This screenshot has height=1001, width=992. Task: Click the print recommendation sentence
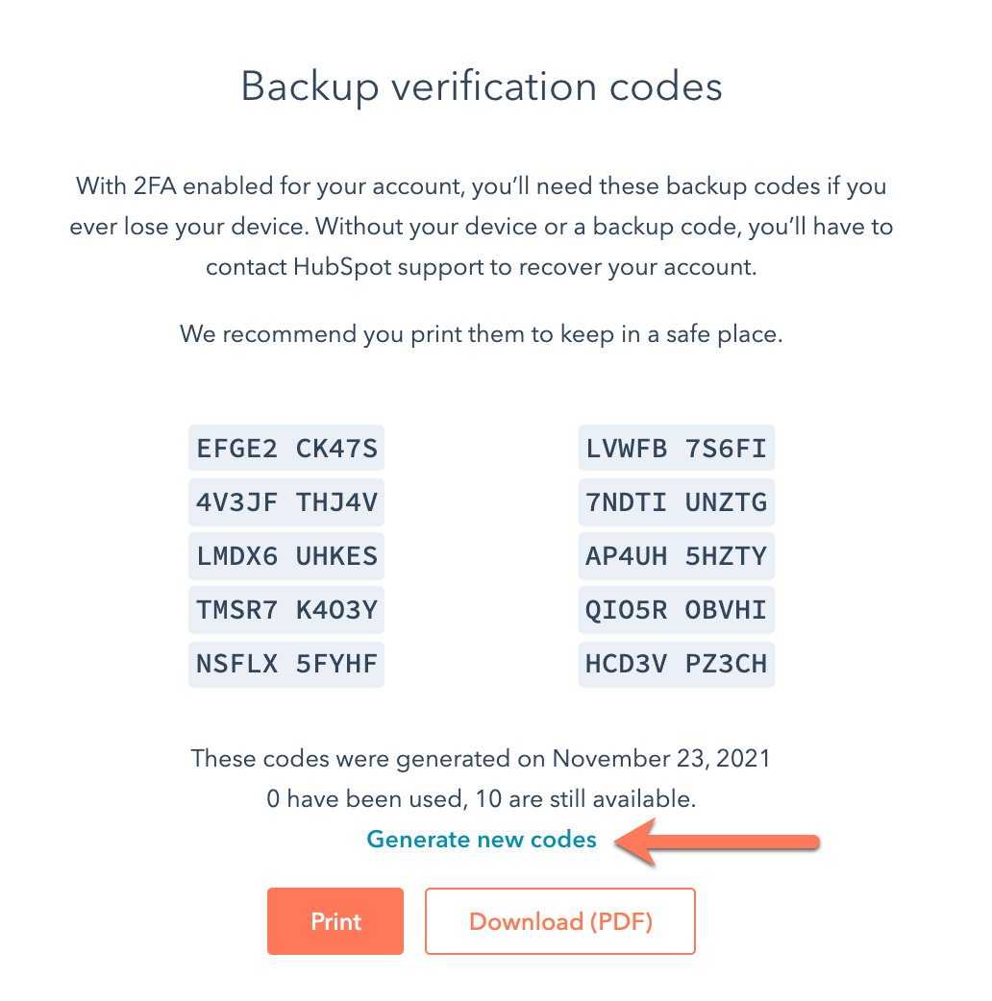(x=481, y=333)
